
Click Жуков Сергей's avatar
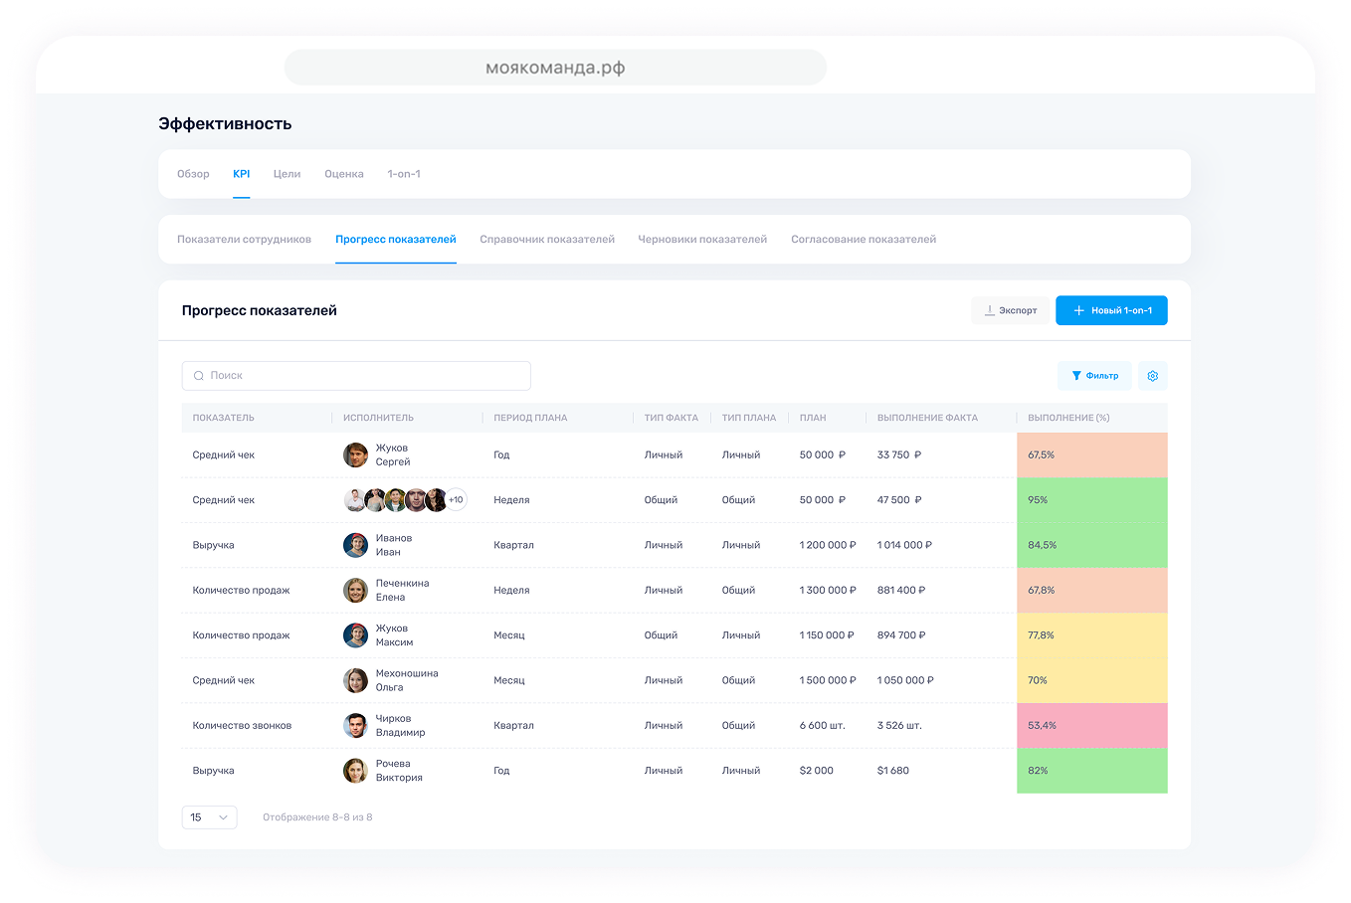coord(355,455)
